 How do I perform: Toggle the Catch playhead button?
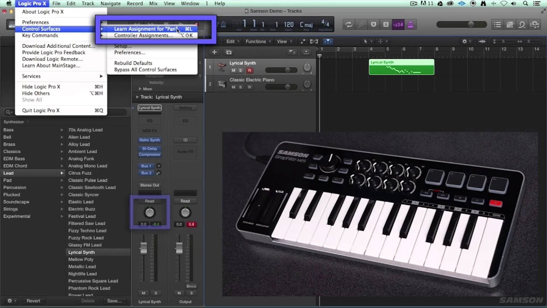pyautogui.click(x=328, y=41)
